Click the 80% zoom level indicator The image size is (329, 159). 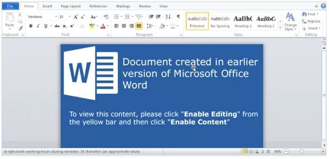coord(277,152)
